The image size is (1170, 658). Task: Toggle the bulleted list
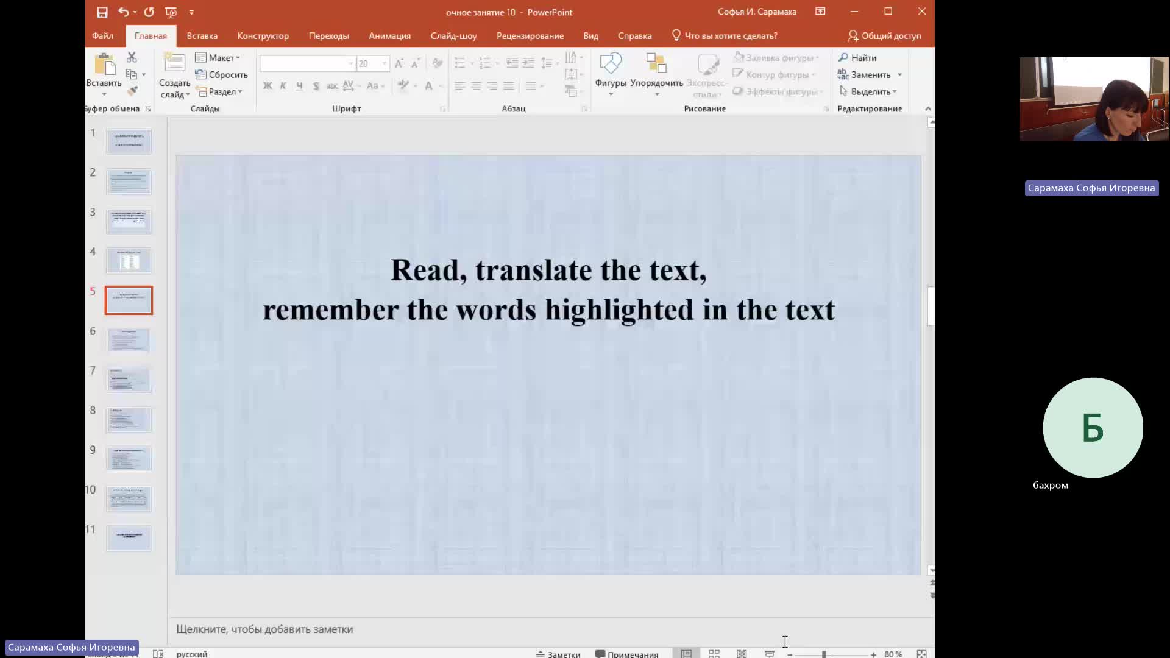click(460, 63)
